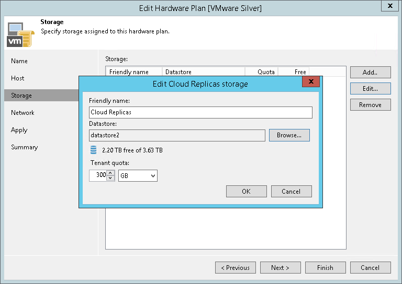Cancel the Edit Hardware Plan wizard
402x284 pixels.
(371, 268)
